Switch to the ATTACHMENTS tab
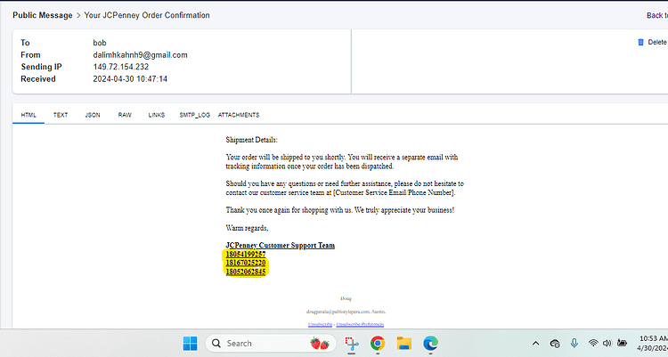Image resolution: width=668 pixels, height=357 pixels. tap(239, 115)
